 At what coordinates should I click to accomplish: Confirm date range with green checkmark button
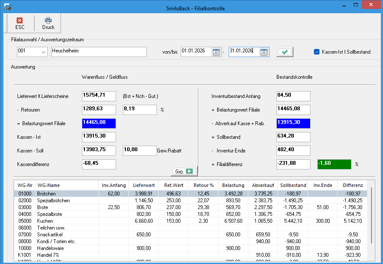pyautogui.click(x=285, y=52)
